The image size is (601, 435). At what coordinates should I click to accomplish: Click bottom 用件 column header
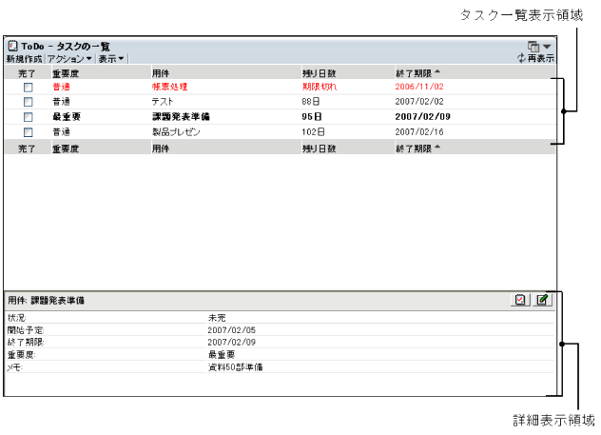160,148
